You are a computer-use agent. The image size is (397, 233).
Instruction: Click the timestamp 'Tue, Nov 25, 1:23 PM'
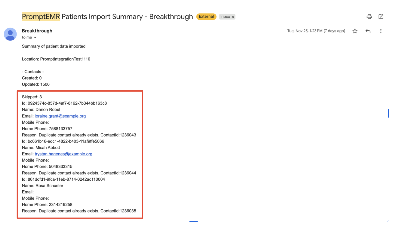(x=305, y=31)
